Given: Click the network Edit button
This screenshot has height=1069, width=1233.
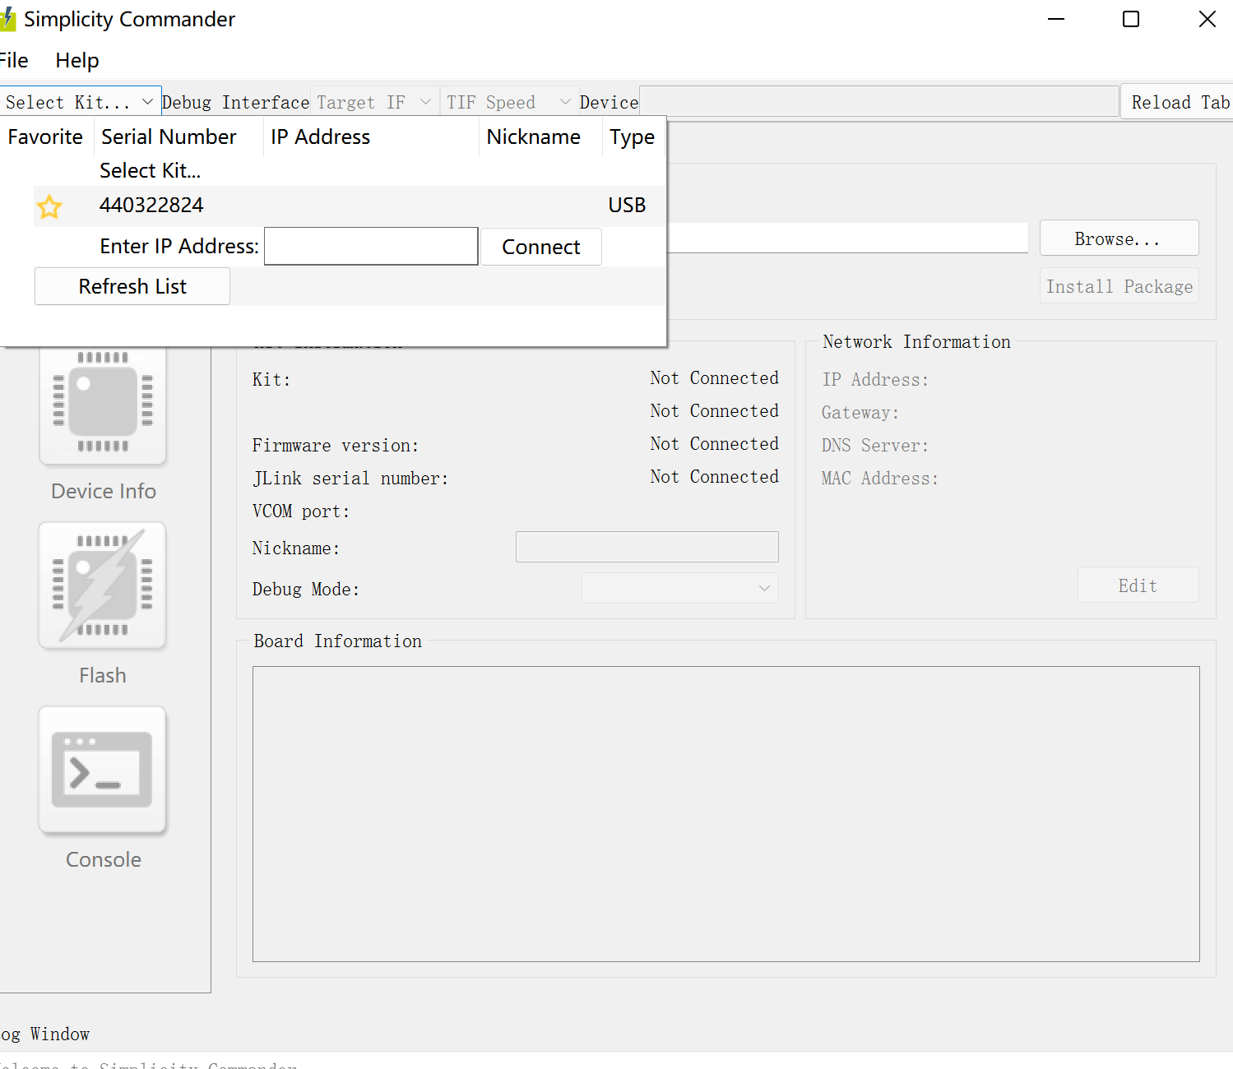Looking at the screenshot, I should 1138,585.
